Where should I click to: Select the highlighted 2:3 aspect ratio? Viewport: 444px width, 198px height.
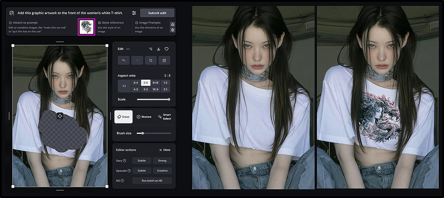pos(146,83)
